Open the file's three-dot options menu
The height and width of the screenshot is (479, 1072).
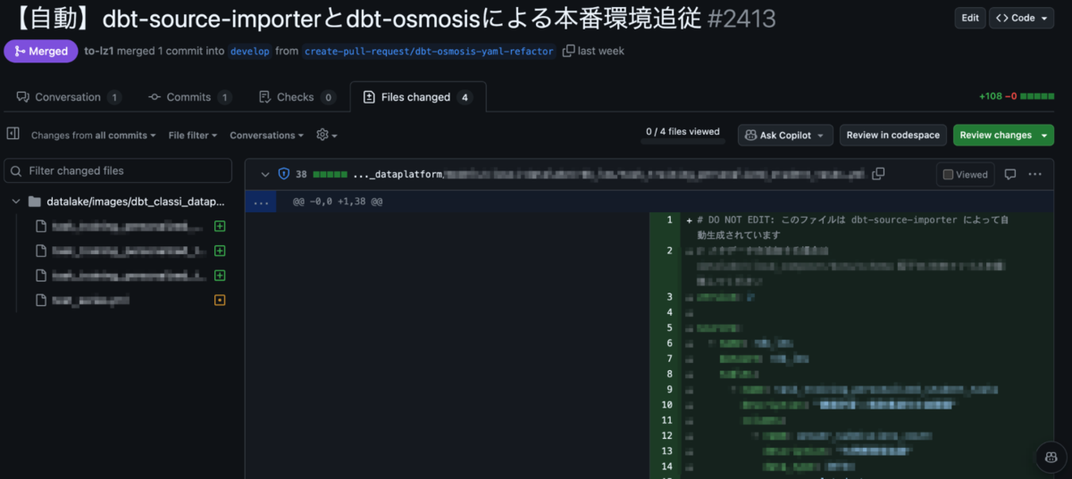(1035, 174)
